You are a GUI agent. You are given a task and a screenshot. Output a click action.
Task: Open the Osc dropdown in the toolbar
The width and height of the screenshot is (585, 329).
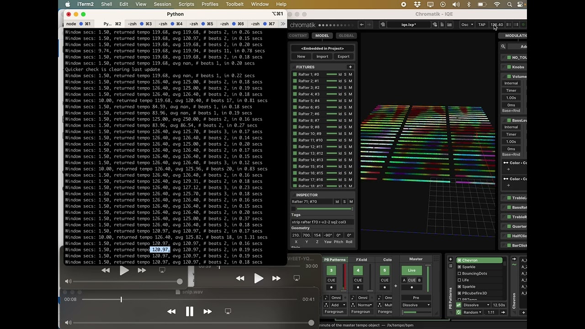(467, 25)
